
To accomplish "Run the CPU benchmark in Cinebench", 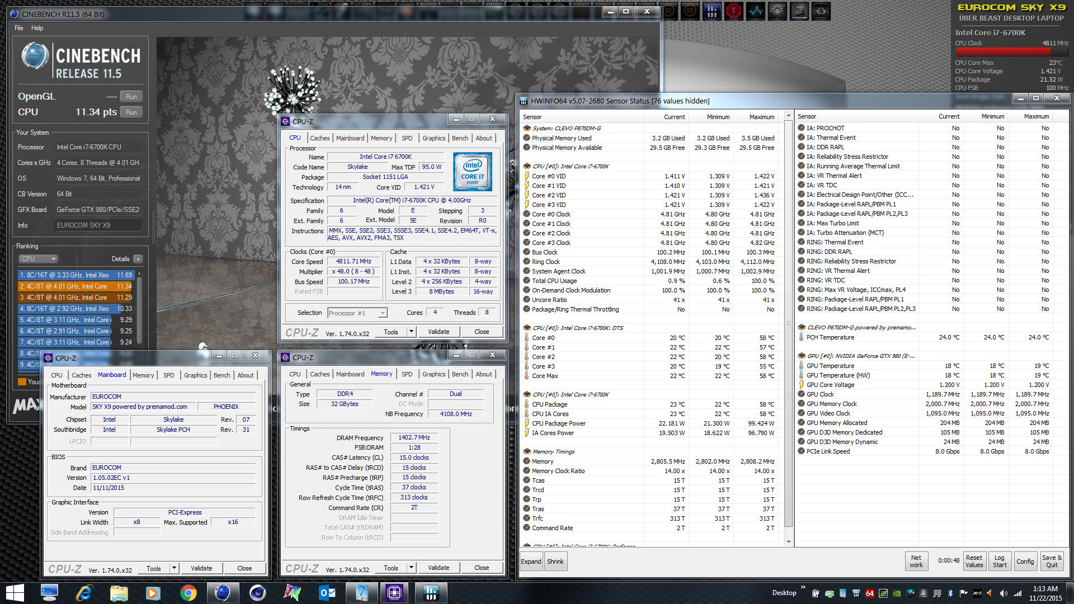I will [x=131, y=112].
